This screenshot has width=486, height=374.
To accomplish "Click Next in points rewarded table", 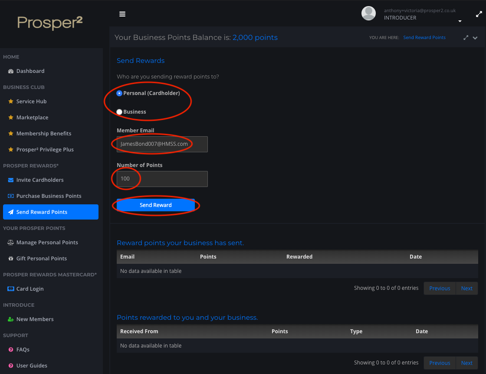I will click(466, 363).
